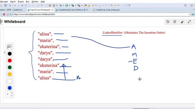Click the whiteboard fullscreen expand button
This screenshot has height=109, width=195.
[x=189, y=22]
